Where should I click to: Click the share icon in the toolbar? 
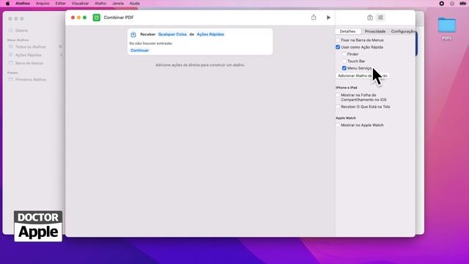[314, 17]
